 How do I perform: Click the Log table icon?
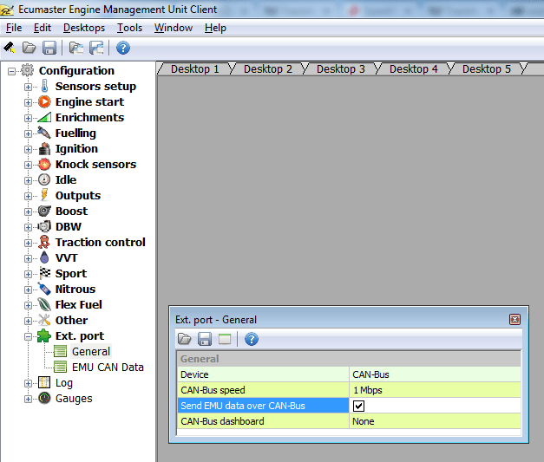click(44, 382)
